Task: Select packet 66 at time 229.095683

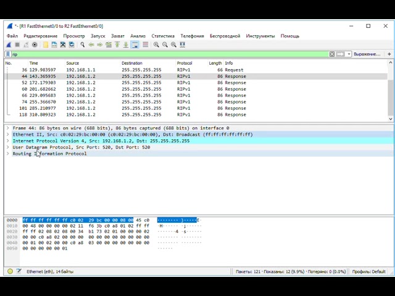Action: coord(196,96)
